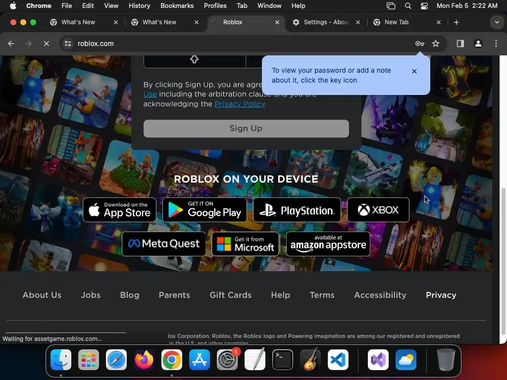The image size is (507, 380).
Task: Click the Sign Up button
Action: pyautogui.click(x=246, y=129)
